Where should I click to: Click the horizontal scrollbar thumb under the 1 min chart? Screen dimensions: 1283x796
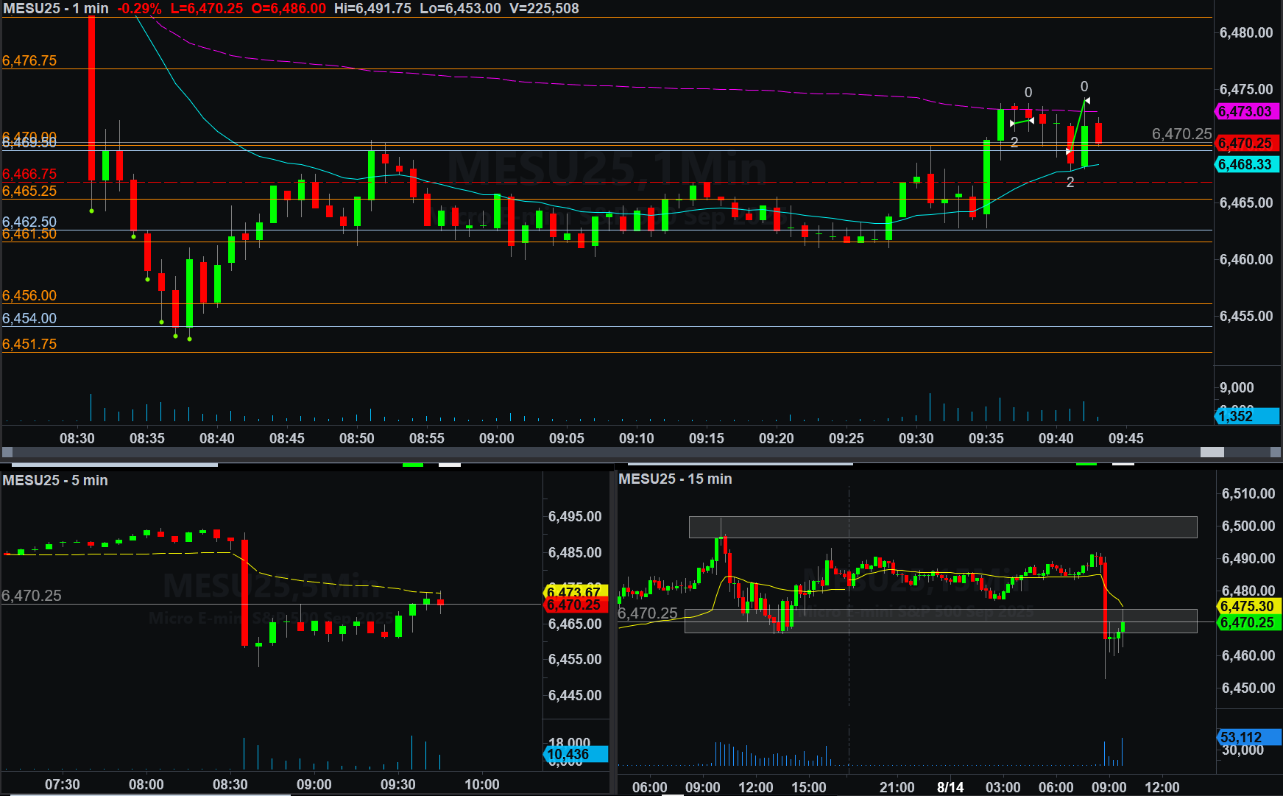tap(1212, 452)
